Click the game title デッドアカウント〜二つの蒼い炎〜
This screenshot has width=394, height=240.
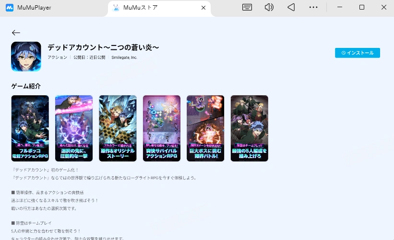coord(103,47)
